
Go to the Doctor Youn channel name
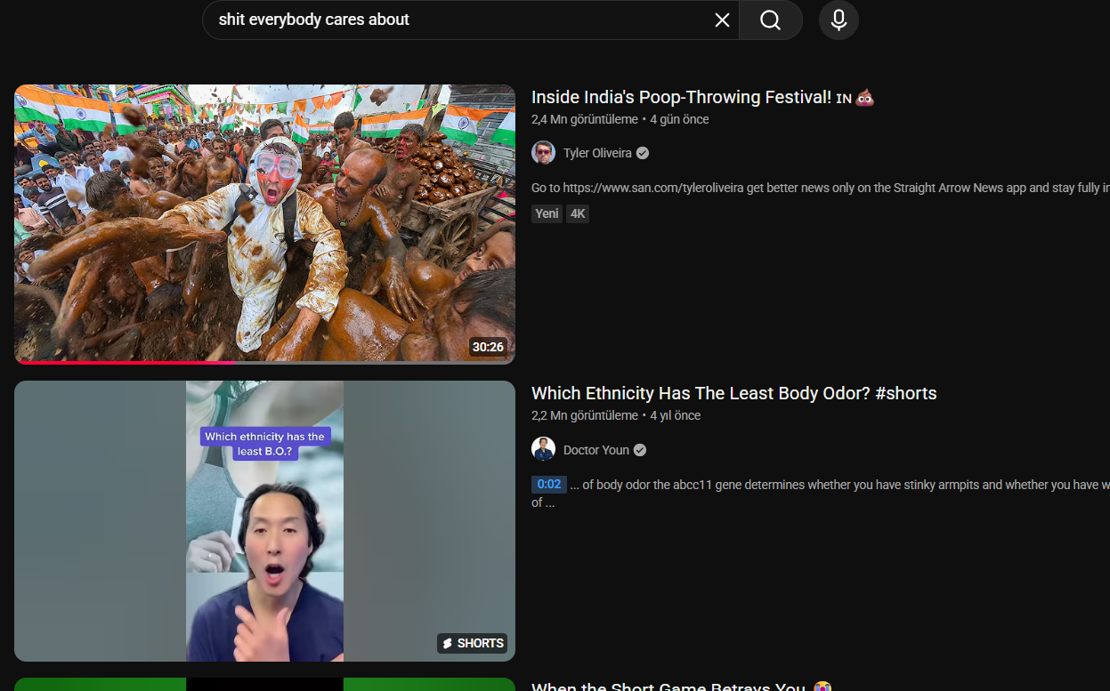coord(596,450)
